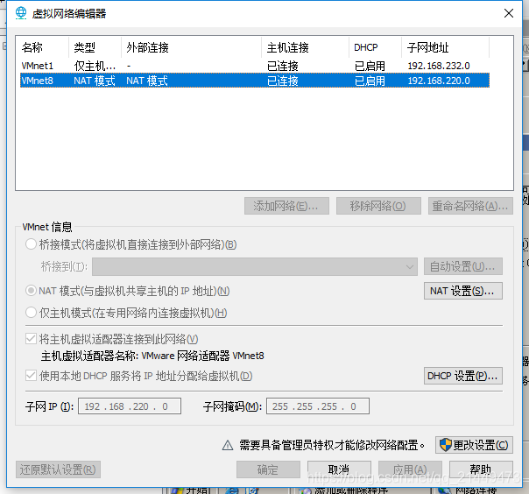The height and width of the screenshot is (494, 529).
Task: Click 192.168.220.0 subnet address in VMnet8 row
Action: (x=439, y=81)
